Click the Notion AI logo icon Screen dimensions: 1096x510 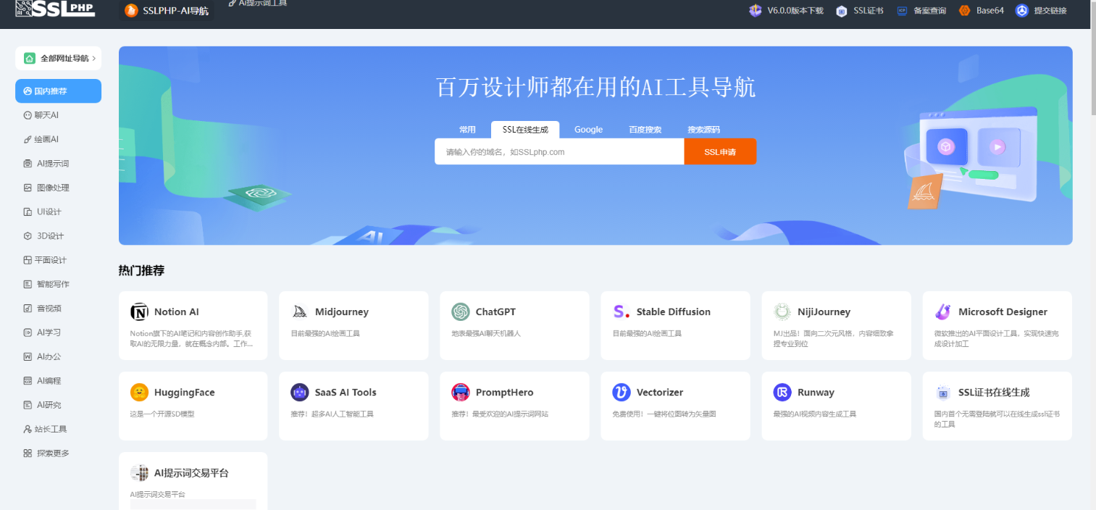coord(139,312)
